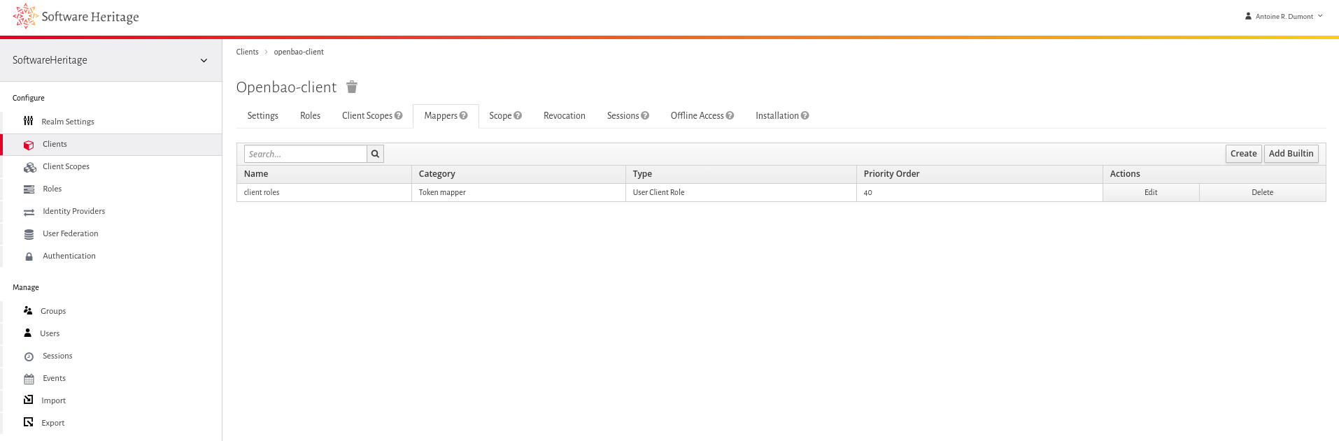The width and height of the screenshot is (1339, 441).
Task: Switch to the Settings tab
Action: click(262, 116)
